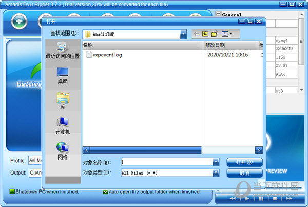Click into the object name text field
Viewport: 308px width, 207px height.
pos(167,162)
